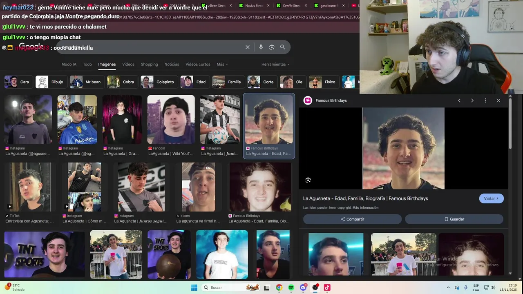Click the Guardar button
Image resolution: width=523 pixels, height=294 pixels.
click(454, 219)
